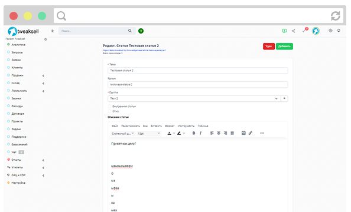Open the Таблица editor menu
The width and height of the screenshot is (351, 212).
[203, 126]
